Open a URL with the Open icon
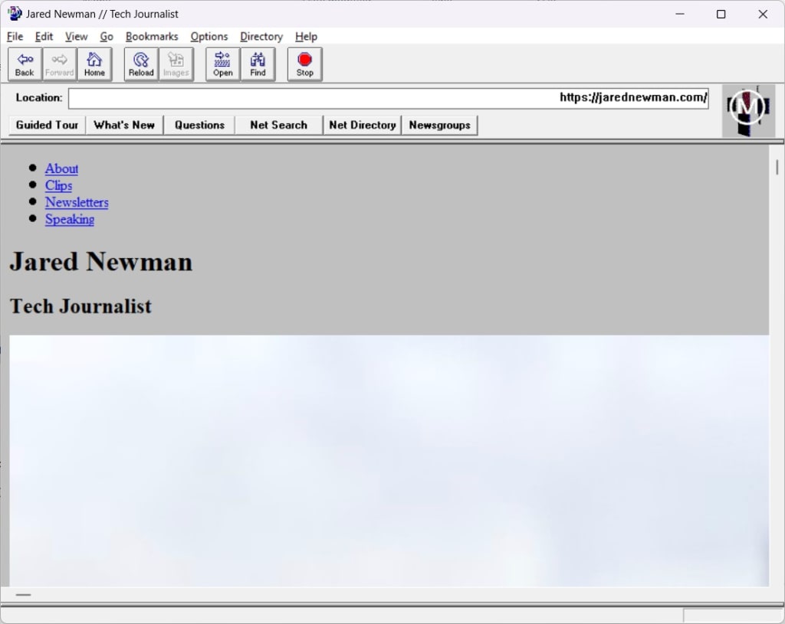The image size is (785, 624). point(222,64)
